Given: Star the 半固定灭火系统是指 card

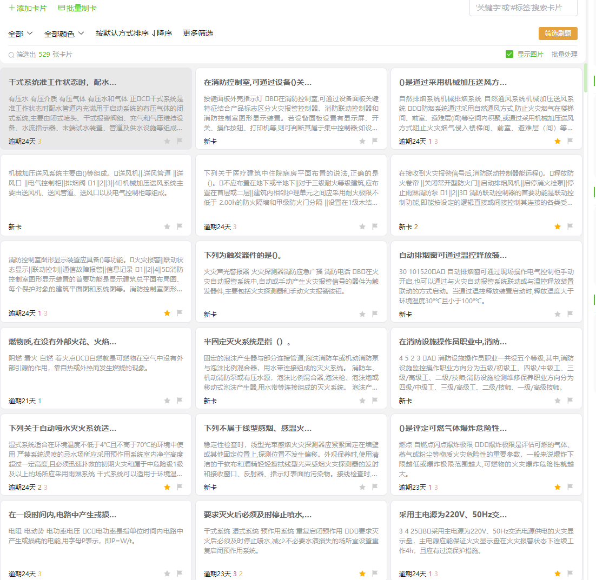Looking at the screenshot, I should click(362, 401).
